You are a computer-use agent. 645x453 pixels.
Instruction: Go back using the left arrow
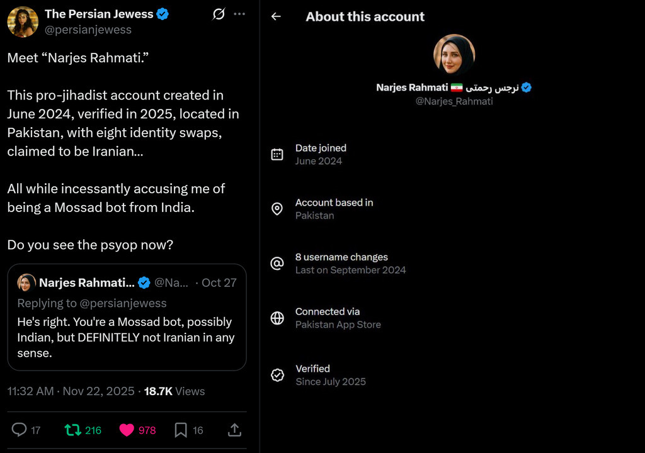[x=276, y=17]
